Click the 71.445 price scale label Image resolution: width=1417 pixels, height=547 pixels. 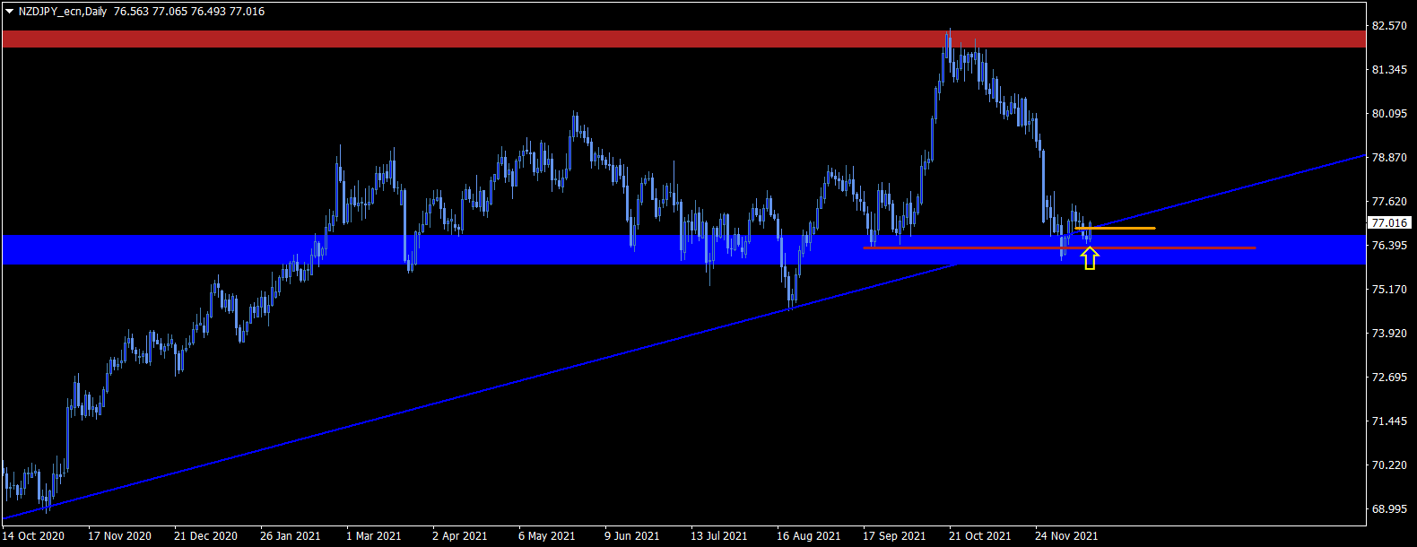[1389, 421]
